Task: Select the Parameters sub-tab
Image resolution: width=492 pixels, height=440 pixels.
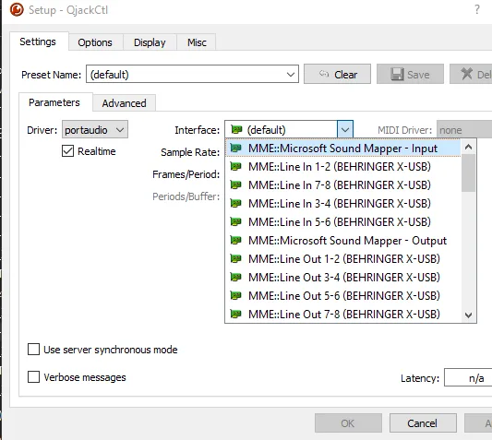Action: [54, 102]
